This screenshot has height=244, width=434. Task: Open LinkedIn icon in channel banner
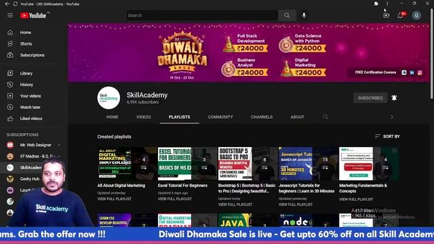click(412, 73)
